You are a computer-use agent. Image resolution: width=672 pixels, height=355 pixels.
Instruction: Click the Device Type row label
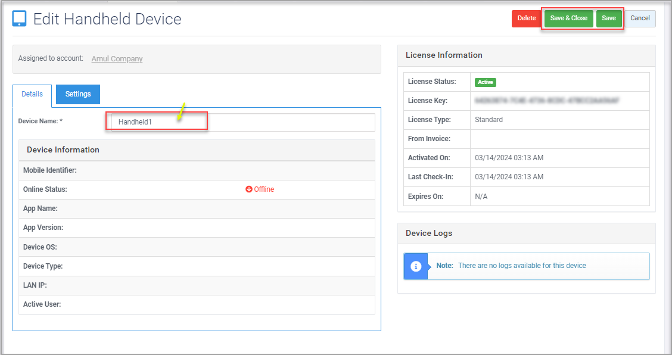pyautogui.click(x=43, y=266)
